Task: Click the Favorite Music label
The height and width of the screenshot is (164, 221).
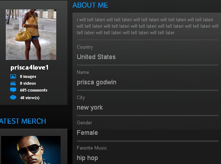Action: 92,148
